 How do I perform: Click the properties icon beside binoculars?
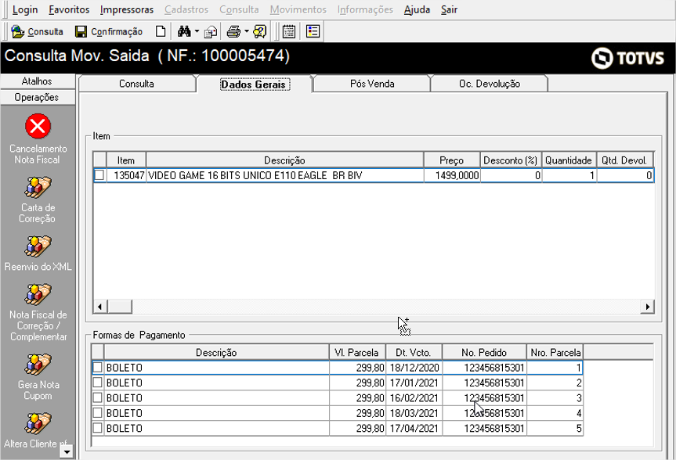click(x=211, y=31)
